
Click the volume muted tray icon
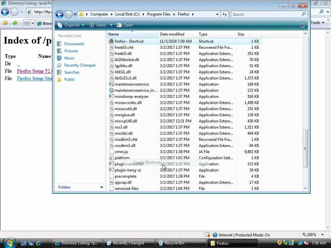click(x=306, y=243)
